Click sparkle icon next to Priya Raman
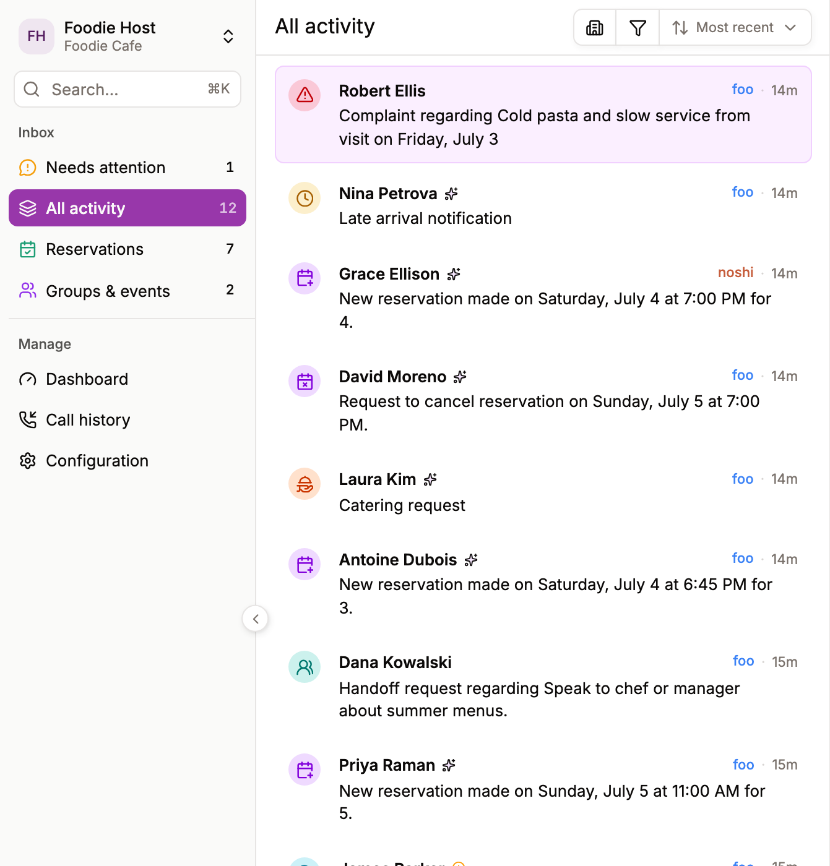The height and width of the screenshot is (866, 830). [449, 765]
